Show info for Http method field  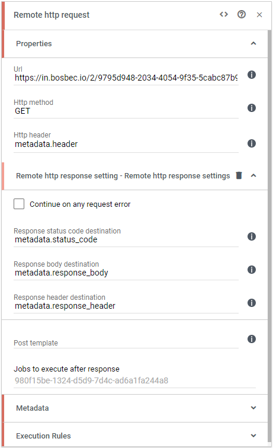pyautogui.click(x=251, y=108)
